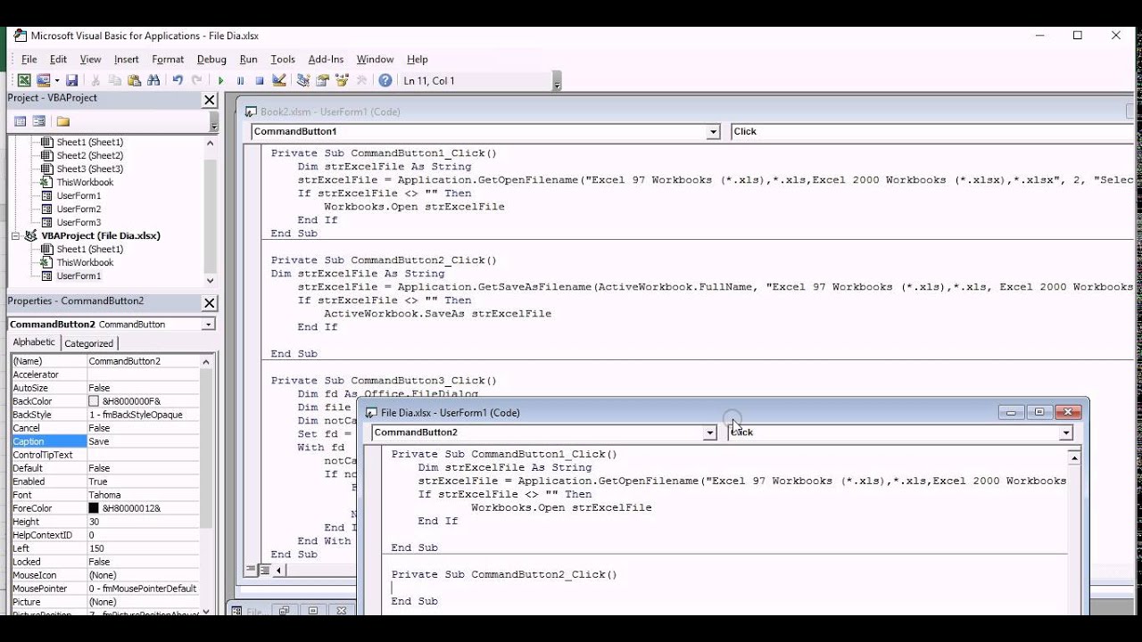Toggle Design Mode icon in toolbar
Image resolution: width=1142 pixels, height=642 pixels.
pyautogui.click(x=279, y=80)
